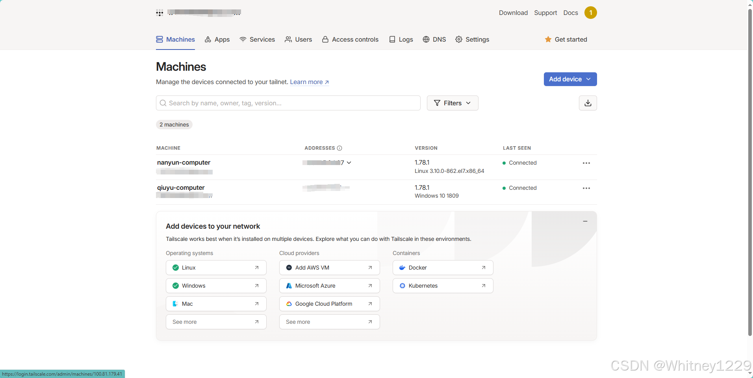Expand nanyun-computer address chevron

[x=349, y=163]
